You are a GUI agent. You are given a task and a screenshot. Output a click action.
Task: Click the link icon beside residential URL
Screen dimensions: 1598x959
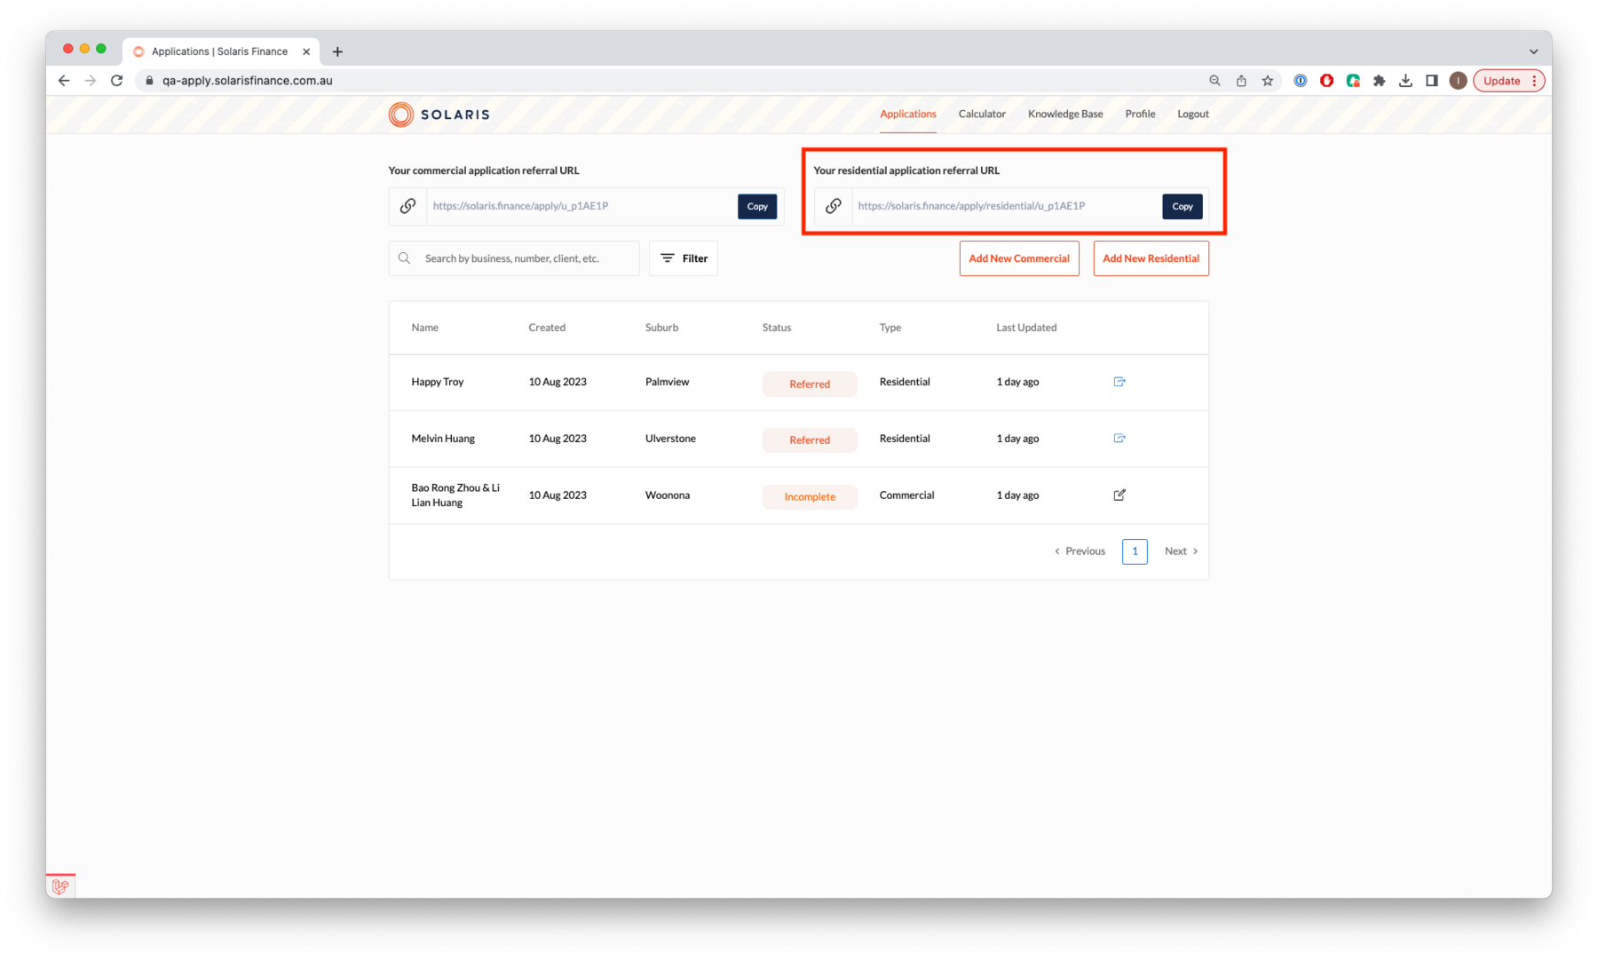coord(833,206)
